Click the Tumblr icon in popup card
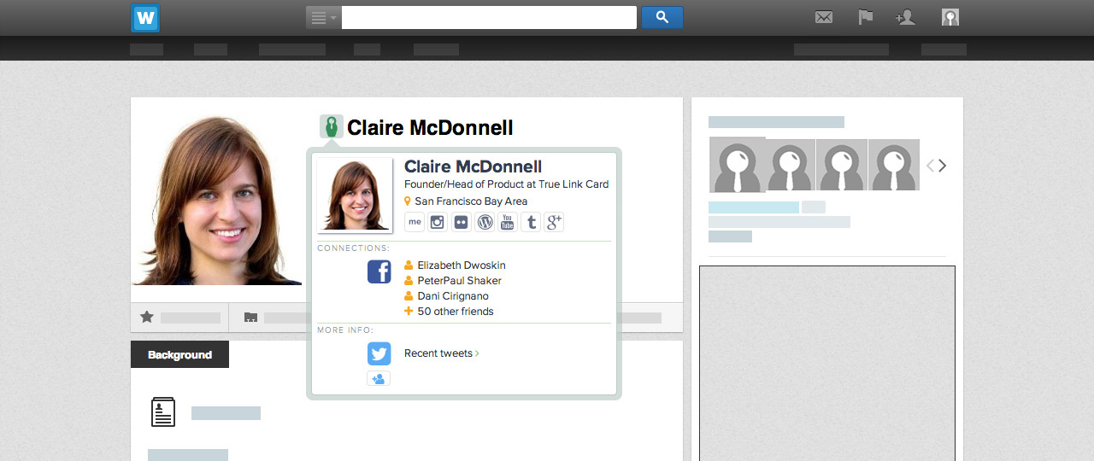 click(531, 222)
